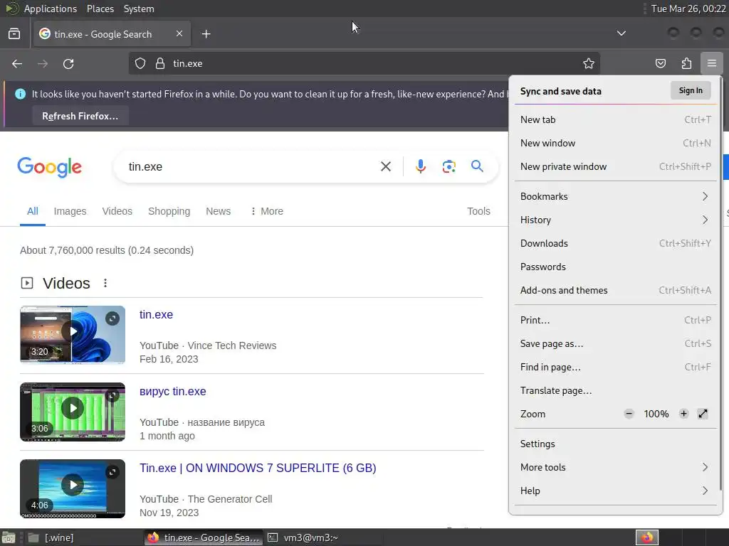Open the Applications menu in top panel

(51, 9)
